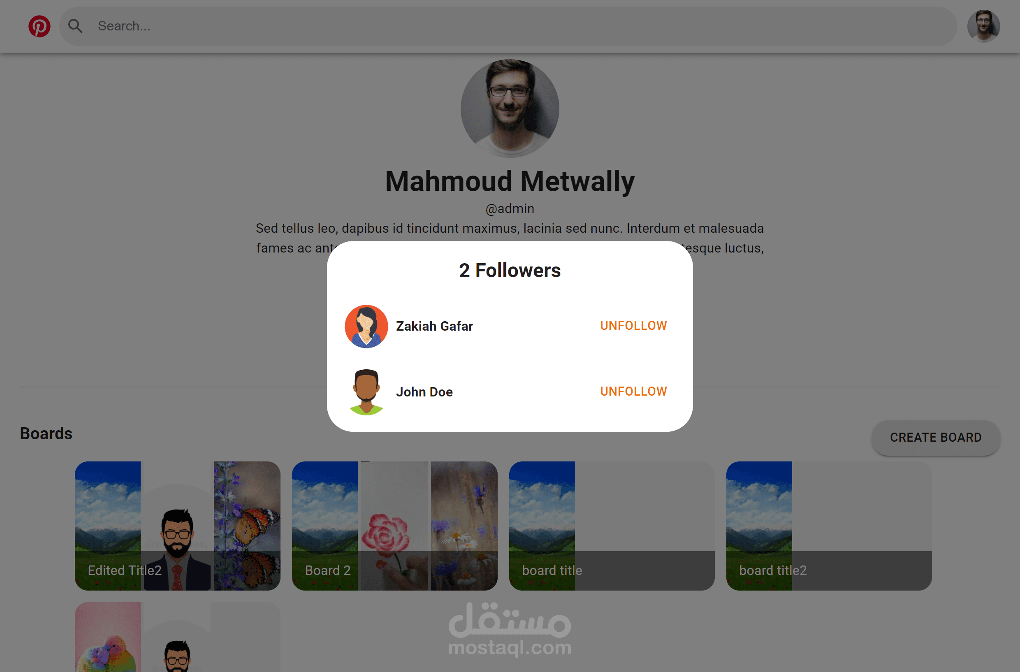
Task: Open the Board 2 board
Action: [394, 526]
